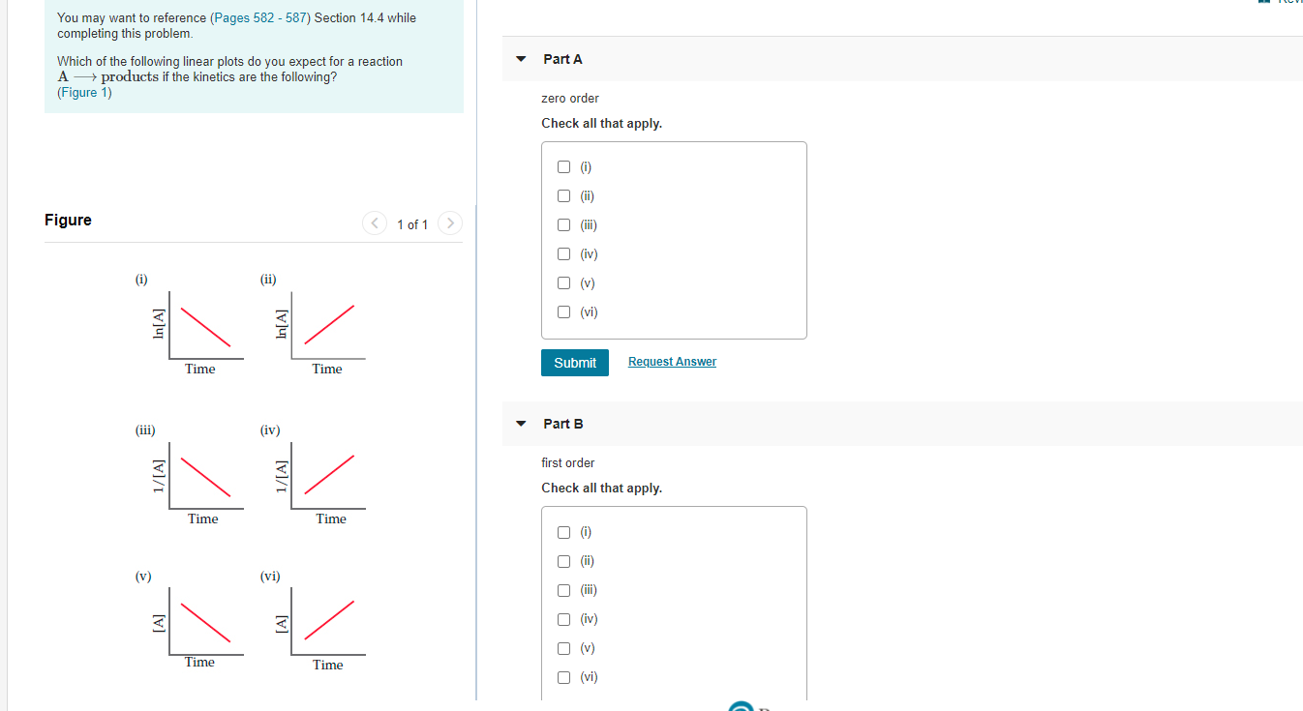Click the previous figure navigation arrow
This screenshot has height=711, width=1303.
click(x=375, y=222)
